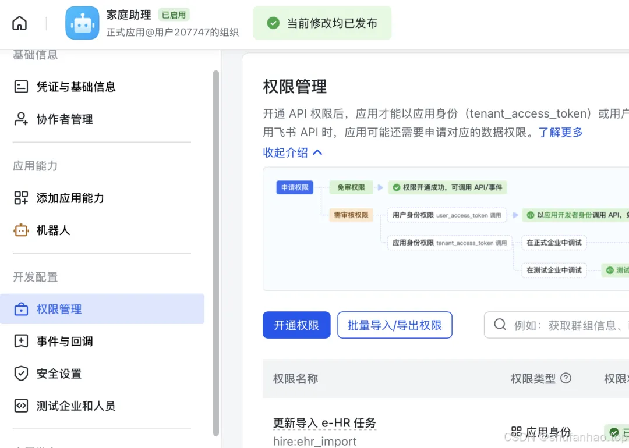
Task: Click the 权限名称 column header
Action: (x=296, y=379)
